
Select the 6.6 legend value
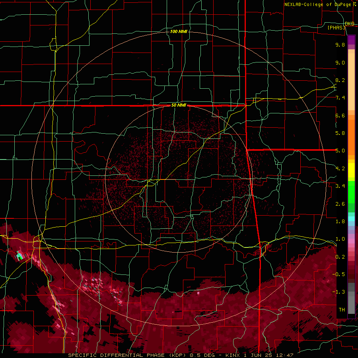point(340,115)
